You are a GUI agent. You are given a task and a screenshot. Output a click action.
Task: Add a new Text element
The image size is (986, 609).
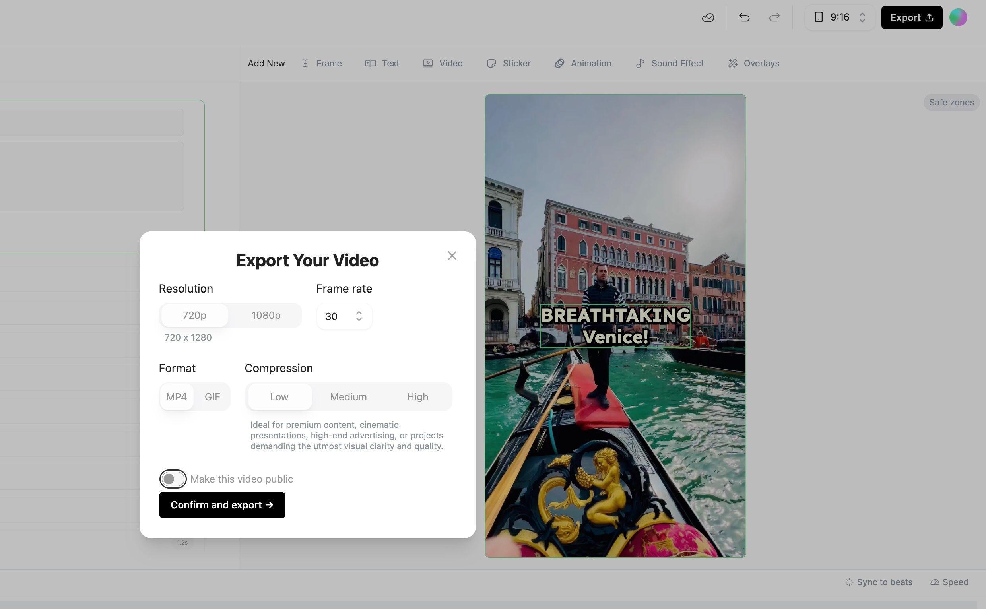click(x=382, y=64)
